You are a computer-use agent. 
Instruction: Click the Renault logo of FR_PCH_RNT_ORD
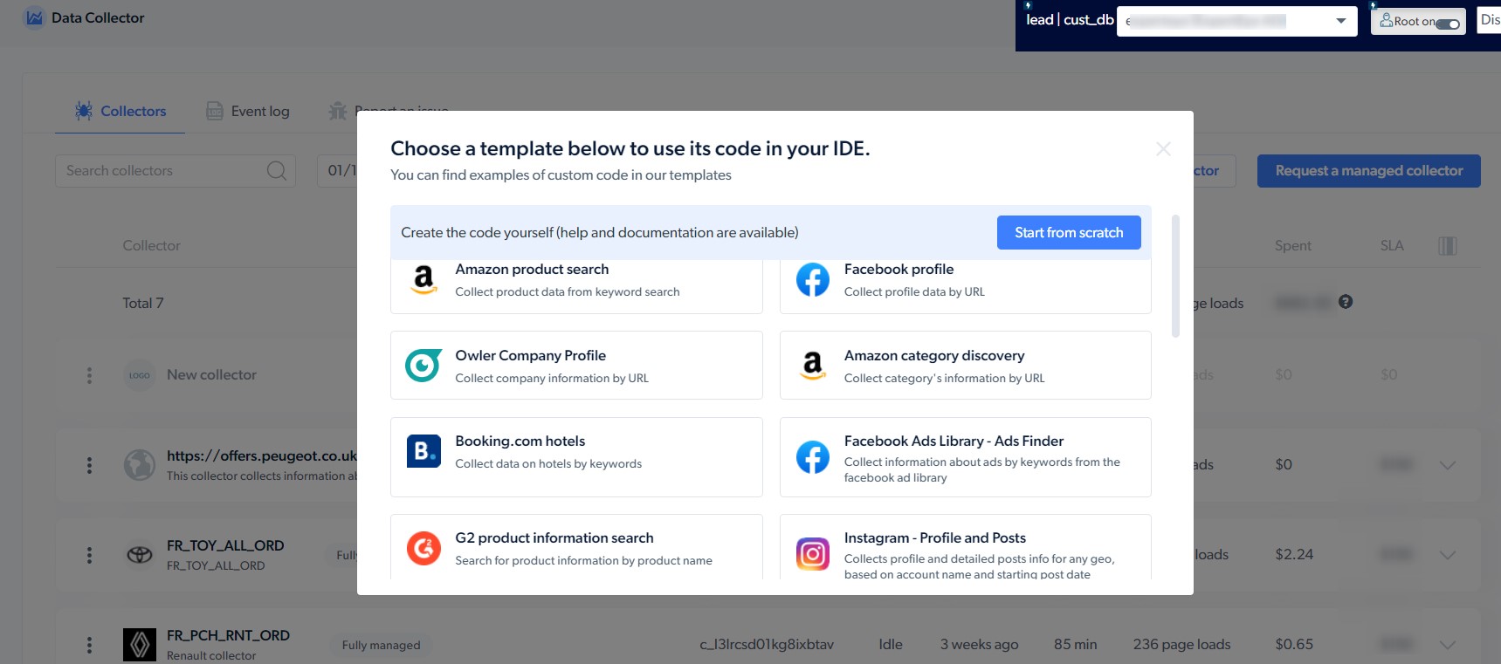(x=140, y=645)
